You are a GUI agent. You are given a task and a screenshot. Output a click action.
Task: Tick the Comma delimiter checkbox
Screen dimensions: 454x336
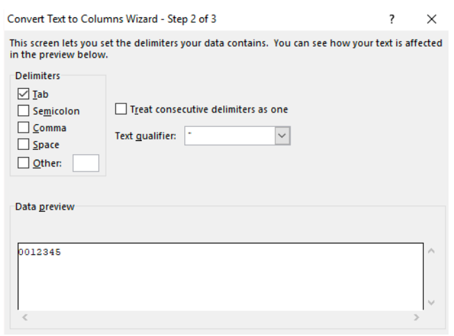(x=23, y=128)
